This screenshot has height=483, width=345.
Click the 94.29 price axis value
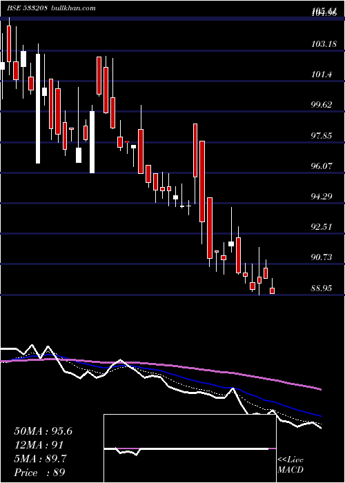click(322, 196)
